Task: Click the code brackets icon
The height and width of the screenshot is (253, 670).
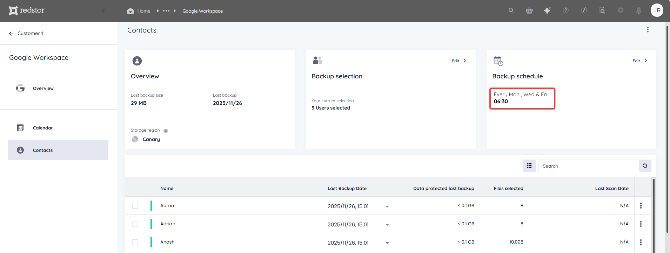Action: pos(584,10)
